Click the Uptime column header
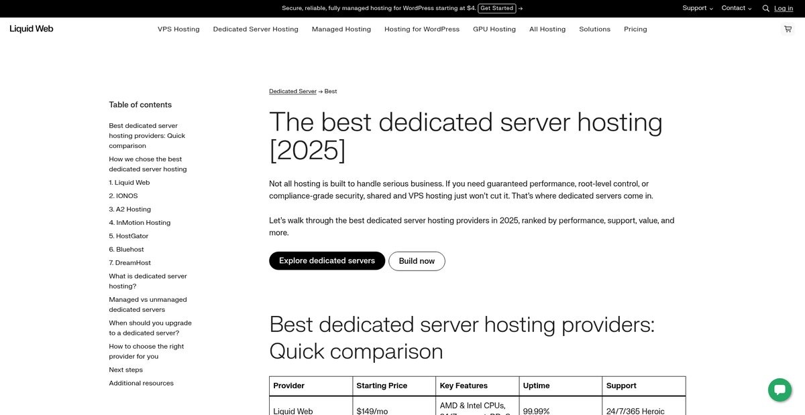Screen dimensions: 805x415 561,386
